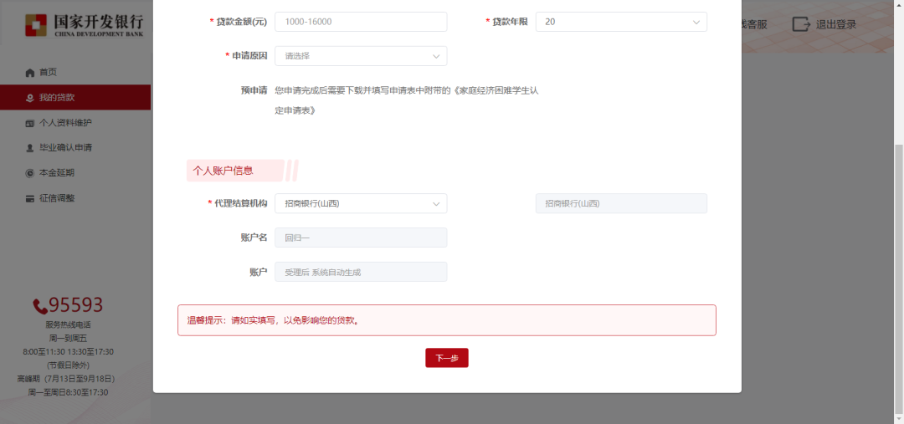The height and width of the screenshot is (424, 904).
Task: Select 毕业确认申请 in the sidebar
Action: point(65,148)
